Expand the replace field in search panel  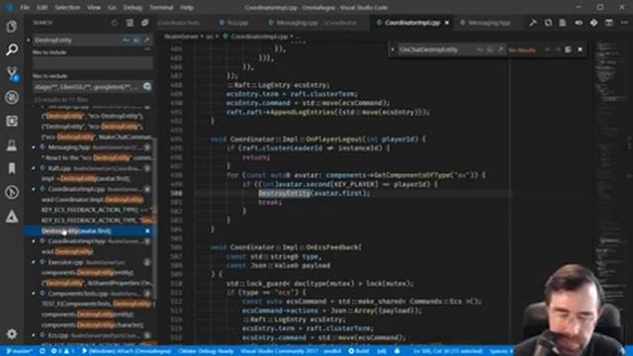pyautogui.click(x=29, y=40)
